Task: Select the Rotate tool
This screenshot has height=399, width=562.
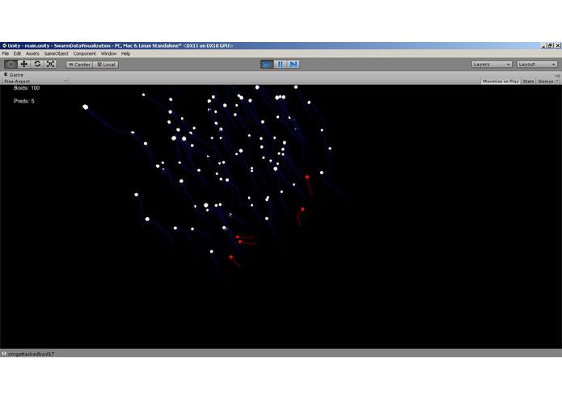Action: click(x=37, y=65)
